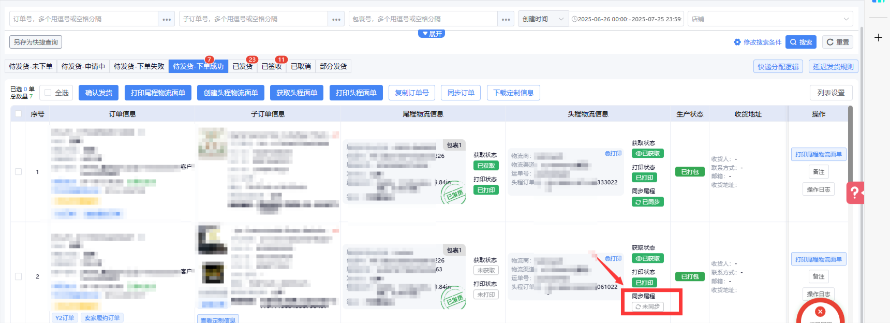Click 打印头程面单 button
Image resolution: width=890 pixels, height=323 pixels.
(x=356, y=93)
